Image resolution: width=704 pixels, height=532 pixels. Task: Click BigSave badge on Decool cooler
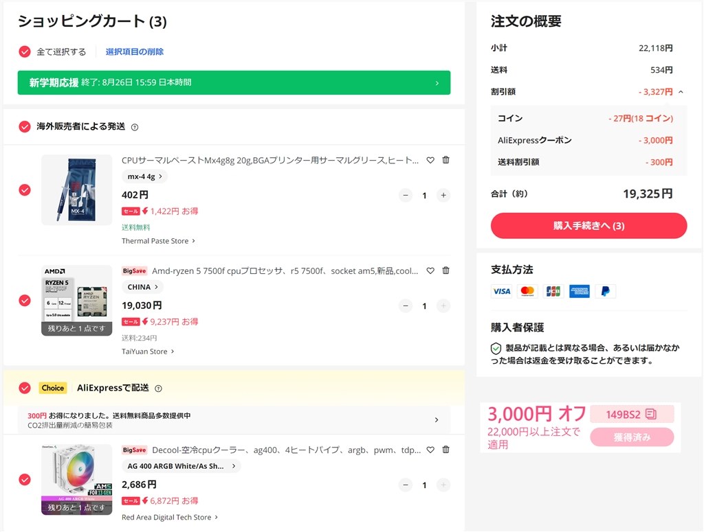(x=134, y=450)
